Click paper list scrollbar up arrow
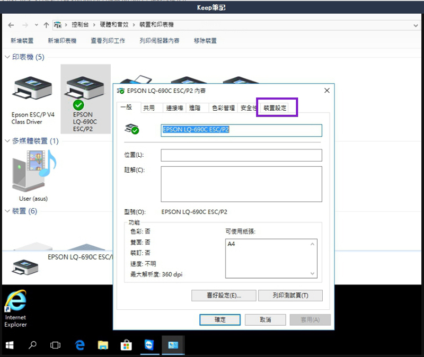 (312, 244)
